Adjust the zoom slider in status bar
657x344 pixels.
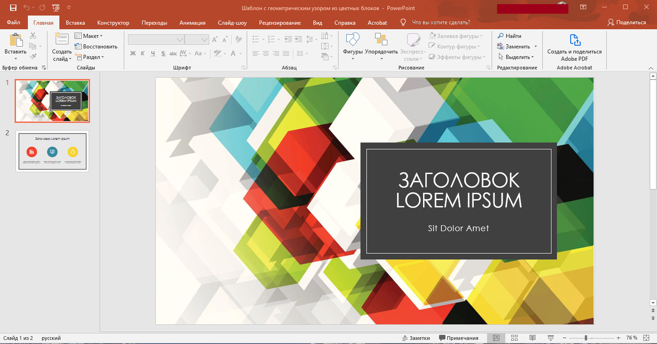coord(586,338)
